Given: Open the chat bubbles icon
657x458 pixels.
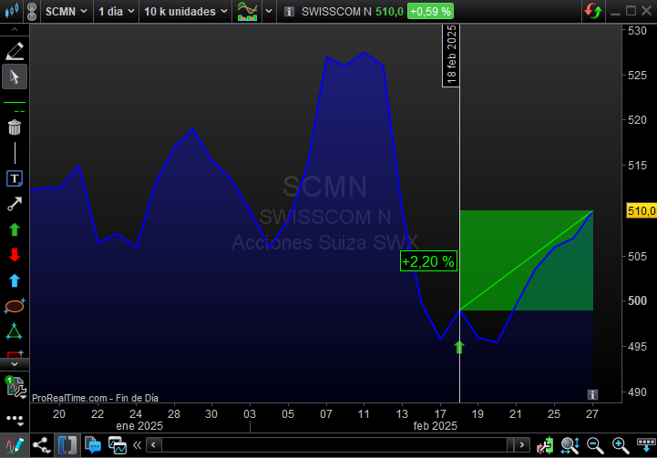Looking at the screenshot, I should (x=93, y=445).
